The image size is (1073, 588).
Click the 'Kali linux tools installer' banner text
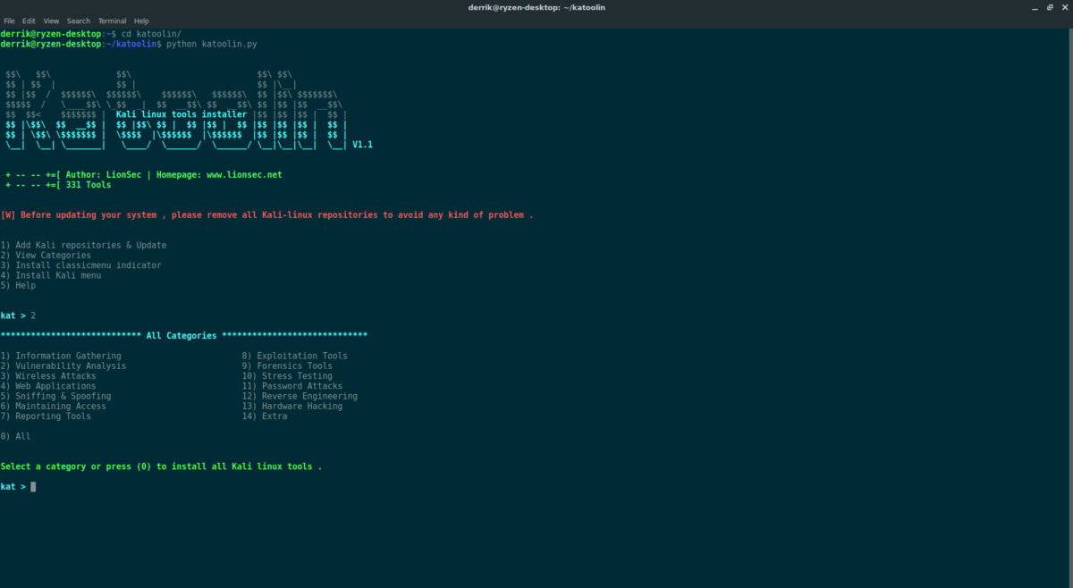click(182, 114)
